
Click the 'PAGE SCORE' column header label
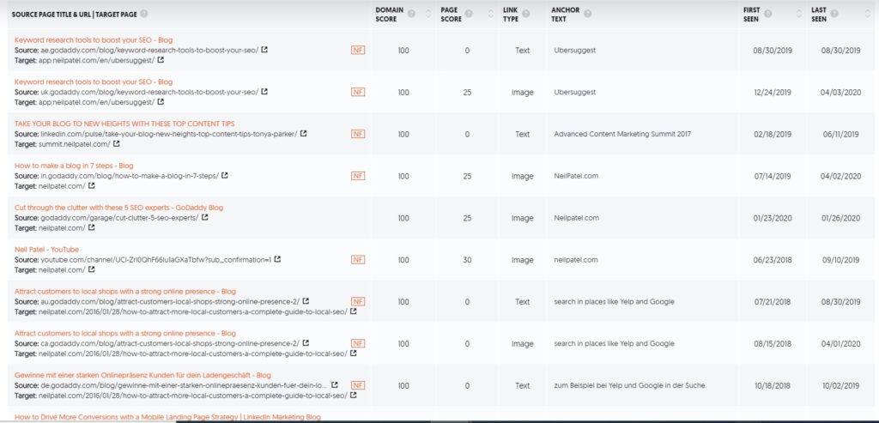tap(452, 14)
